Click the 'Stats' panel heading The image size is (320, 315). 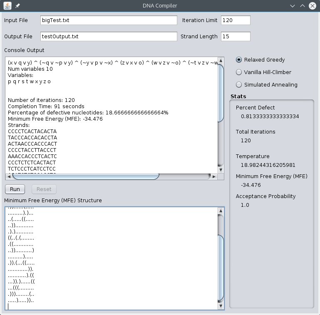point(238,96)
